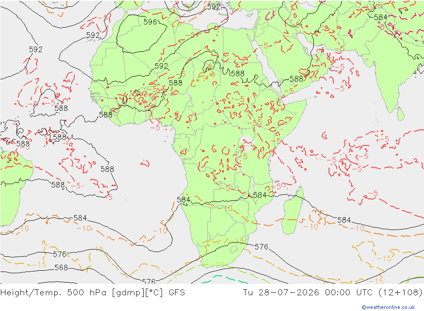Click the 592 label over the Mediterranean Sea

point(214,7)
